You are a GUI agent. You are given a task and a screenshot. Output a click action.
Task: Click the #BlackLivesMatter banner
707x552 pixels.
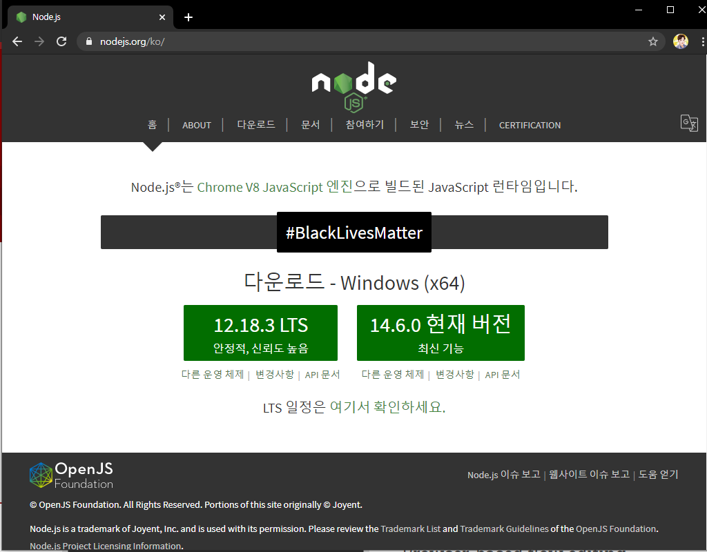[x=354, y=233]
